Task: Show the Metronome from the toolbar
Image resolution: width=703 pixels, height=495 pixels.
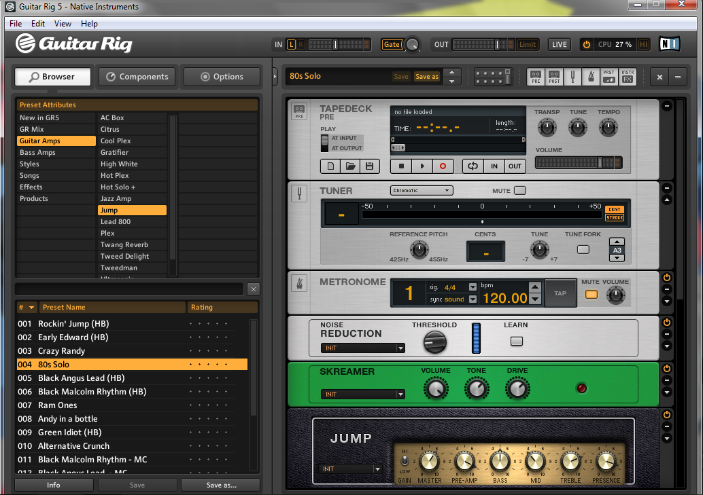Action: [591, 77]
